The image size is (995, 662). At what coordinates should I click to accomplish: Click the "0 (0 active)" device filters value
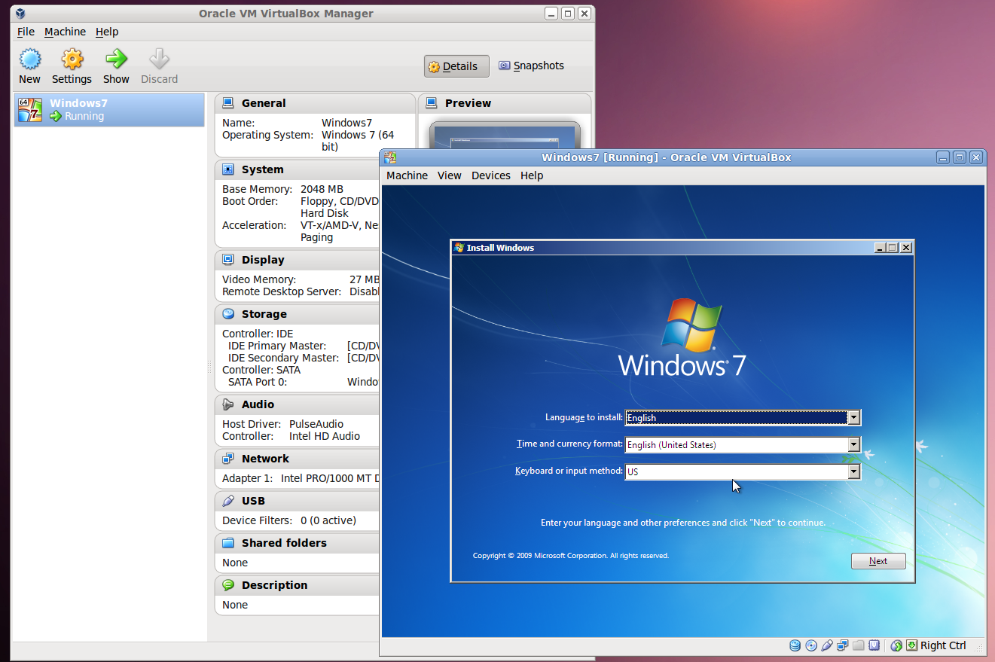pyautogui.click(x=328, y=520)
